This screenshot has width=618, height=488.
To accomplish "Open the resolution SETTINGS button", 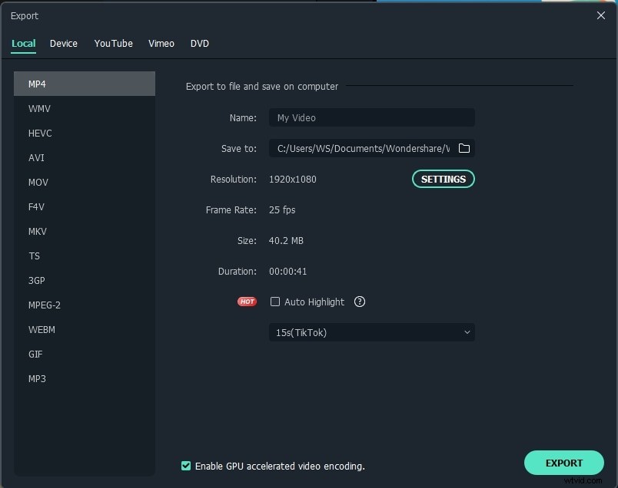I will (443, 179).
